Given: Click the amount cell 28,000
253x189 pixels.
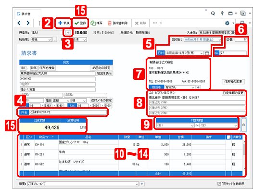Looking at the screenshot, I should click(180, 145).
